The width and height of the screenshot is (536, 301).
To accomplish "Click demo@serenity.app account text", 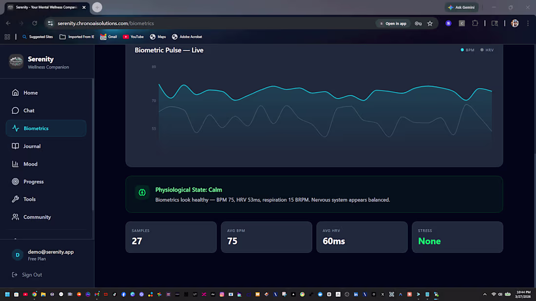I will pyautogui.click(x=51, y=252).
